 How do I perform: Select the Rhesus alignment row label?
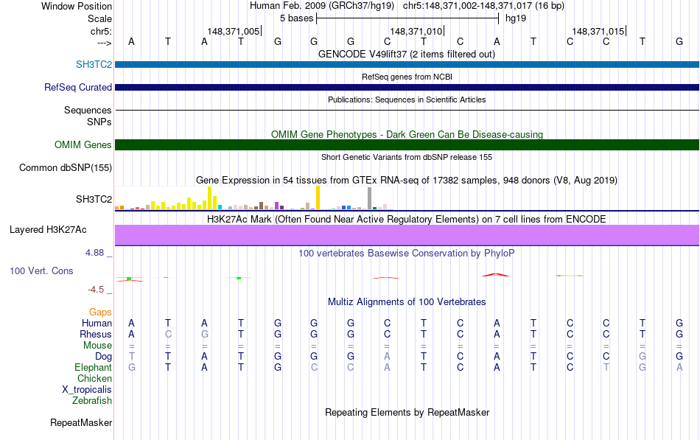click(x=96, y=334)
